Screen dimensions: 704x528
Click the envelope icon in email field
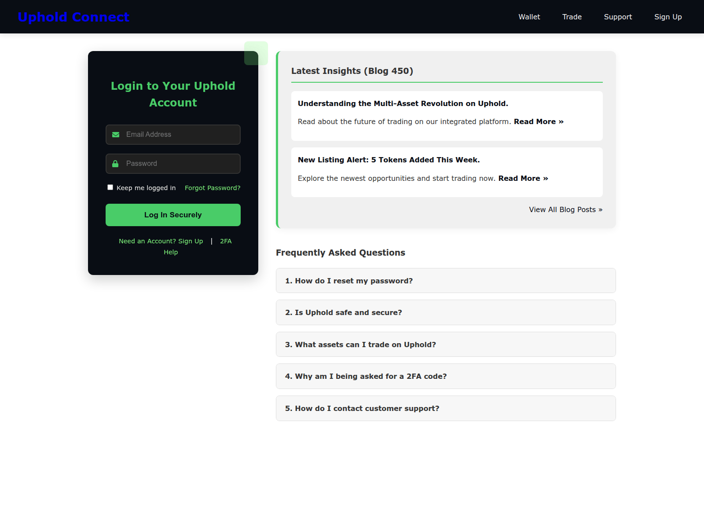(116, 135)
